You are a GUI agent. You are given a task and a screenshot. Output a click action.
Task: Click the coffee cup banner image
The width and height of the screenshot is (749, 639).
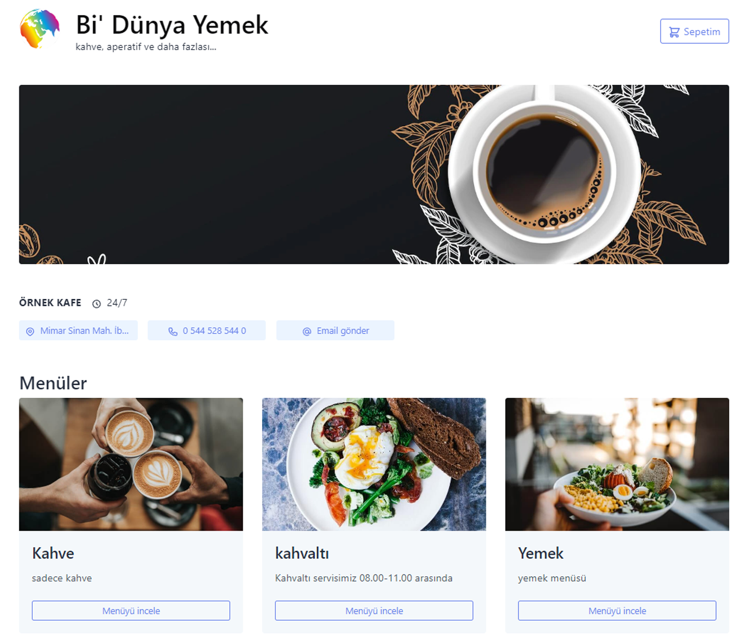pos(374,174)
